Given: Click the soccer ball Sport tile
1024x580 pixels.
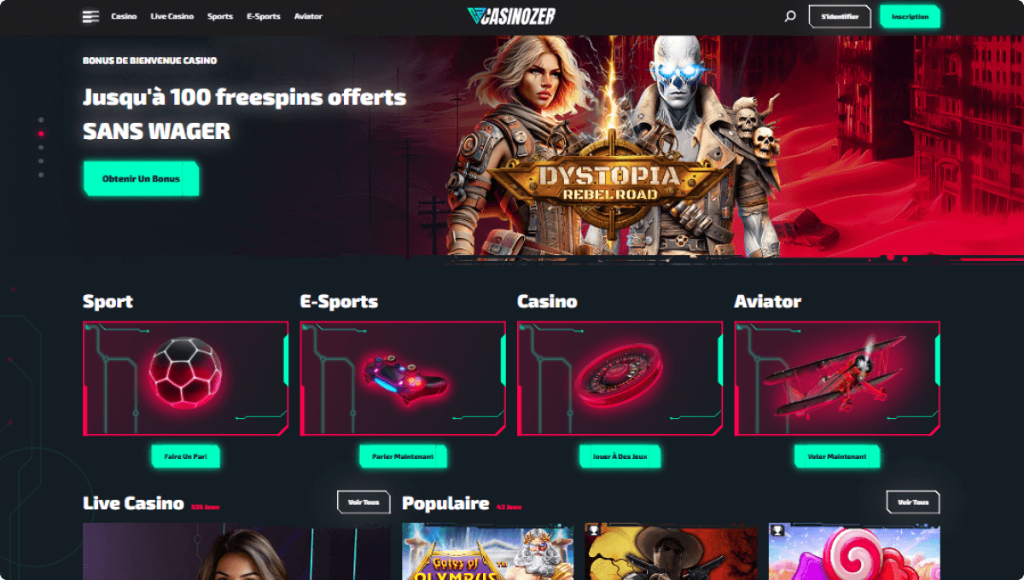Looking at the screenshot, I should pos(185,378).
